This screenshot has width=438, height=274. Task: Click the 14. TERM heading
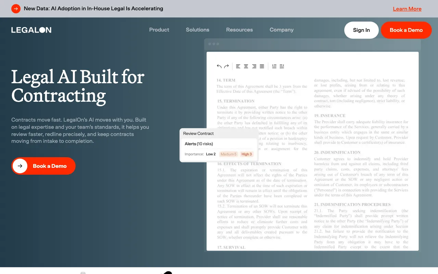[226, 80]
